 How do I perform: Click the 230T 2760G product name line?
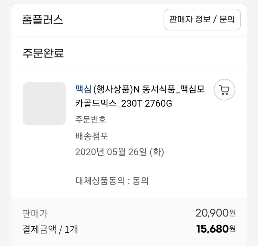(124, 104)
